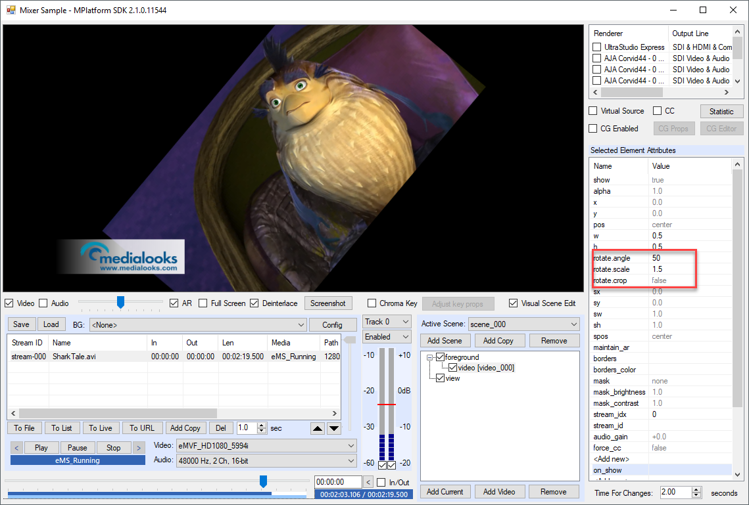Viewport: 749px width, 505px height.
Task: Enable Chroma Key checkbox
Action: 372,303
